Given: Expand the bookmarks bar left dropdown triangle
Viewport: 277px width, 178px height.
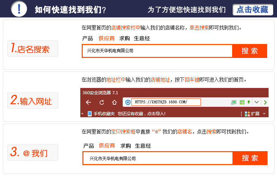Looking at the screenshot, I should tap(82, 114).
